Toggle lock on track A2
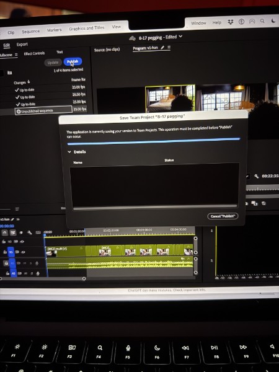 (x=7, y=273)
